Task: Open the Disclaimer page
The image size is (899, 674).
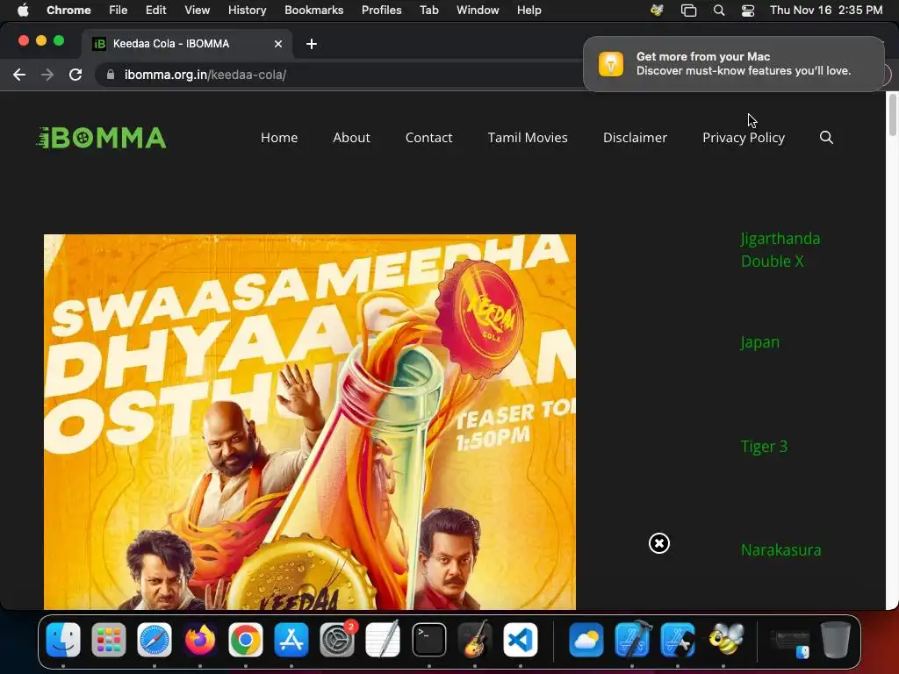Action: point(636,138)
